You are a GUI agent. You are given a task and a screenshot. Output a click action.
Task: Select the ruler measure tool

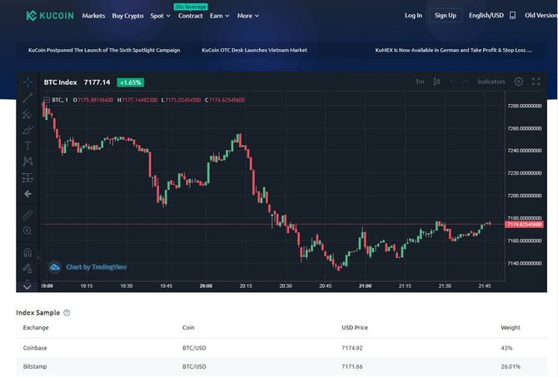point(27,215)
